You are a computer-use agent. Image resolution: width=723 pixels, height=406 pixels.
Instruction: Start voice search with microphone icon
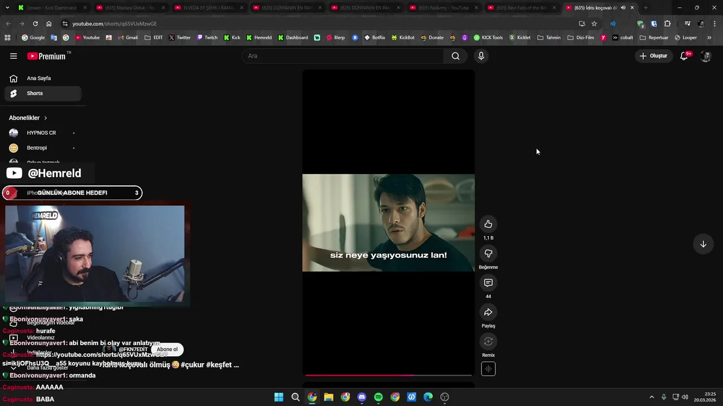click(481, 56)
